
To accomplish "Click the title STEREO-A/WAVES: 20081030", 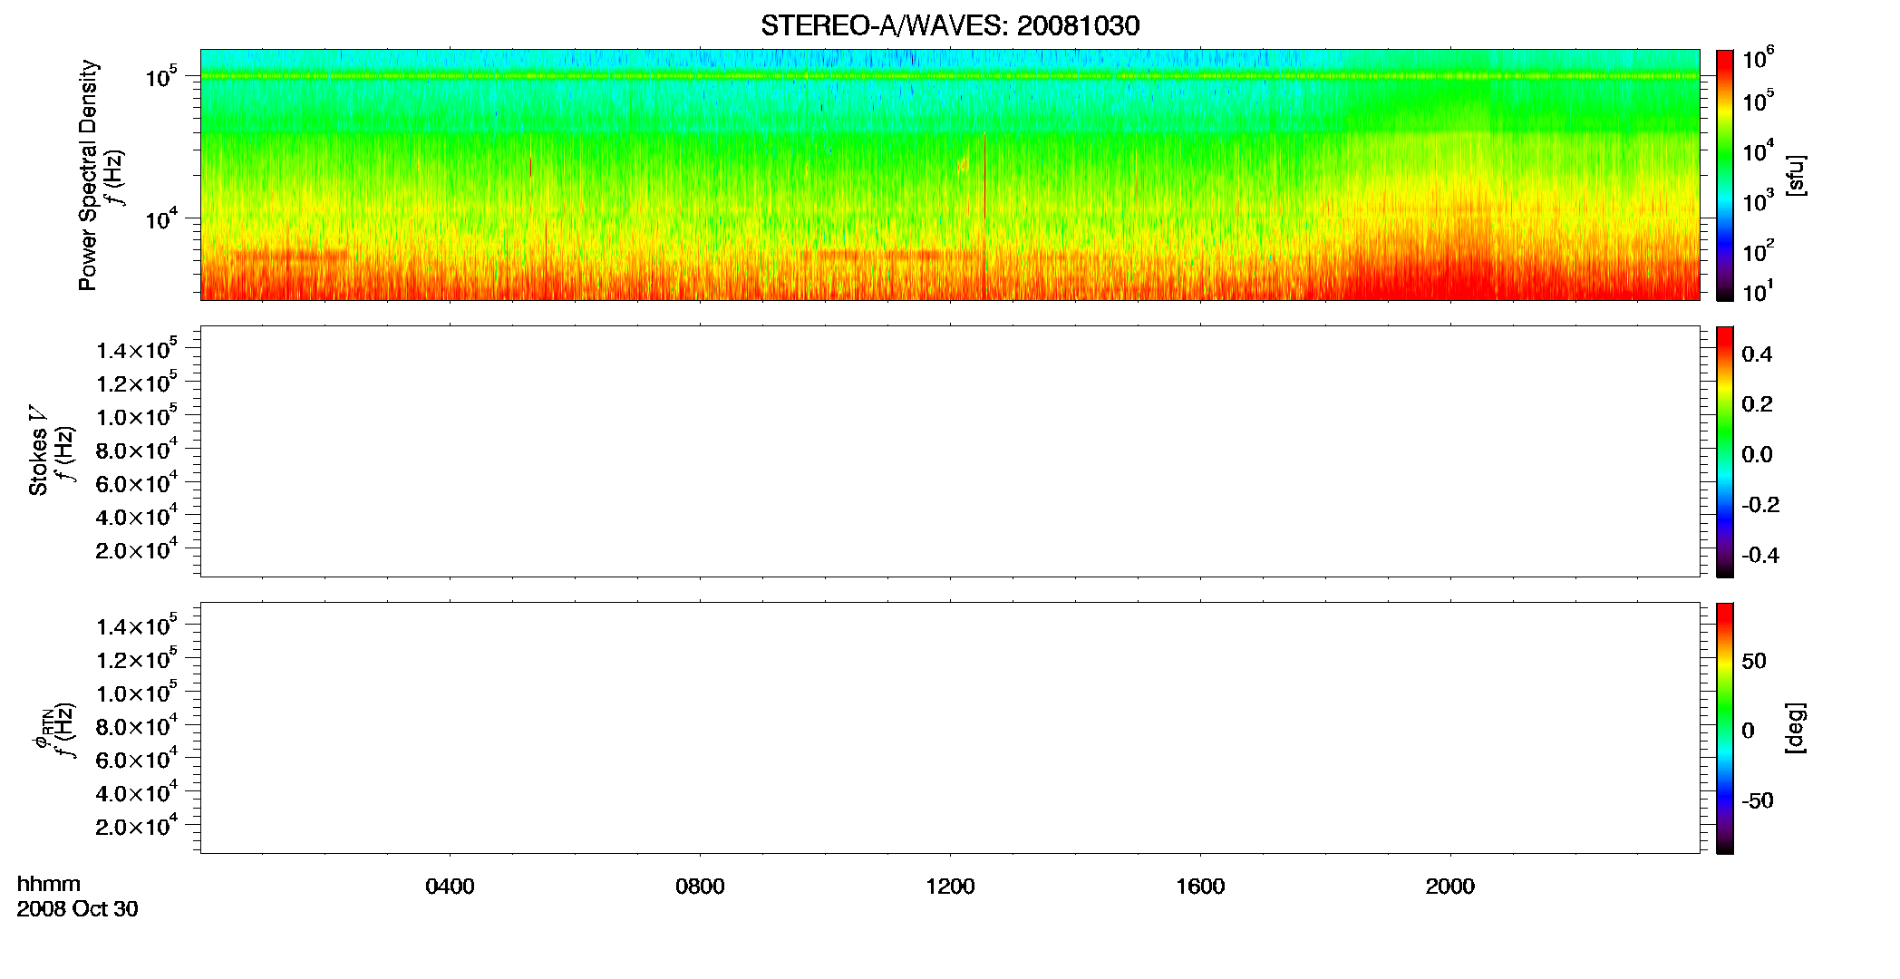I will (950, 25).
